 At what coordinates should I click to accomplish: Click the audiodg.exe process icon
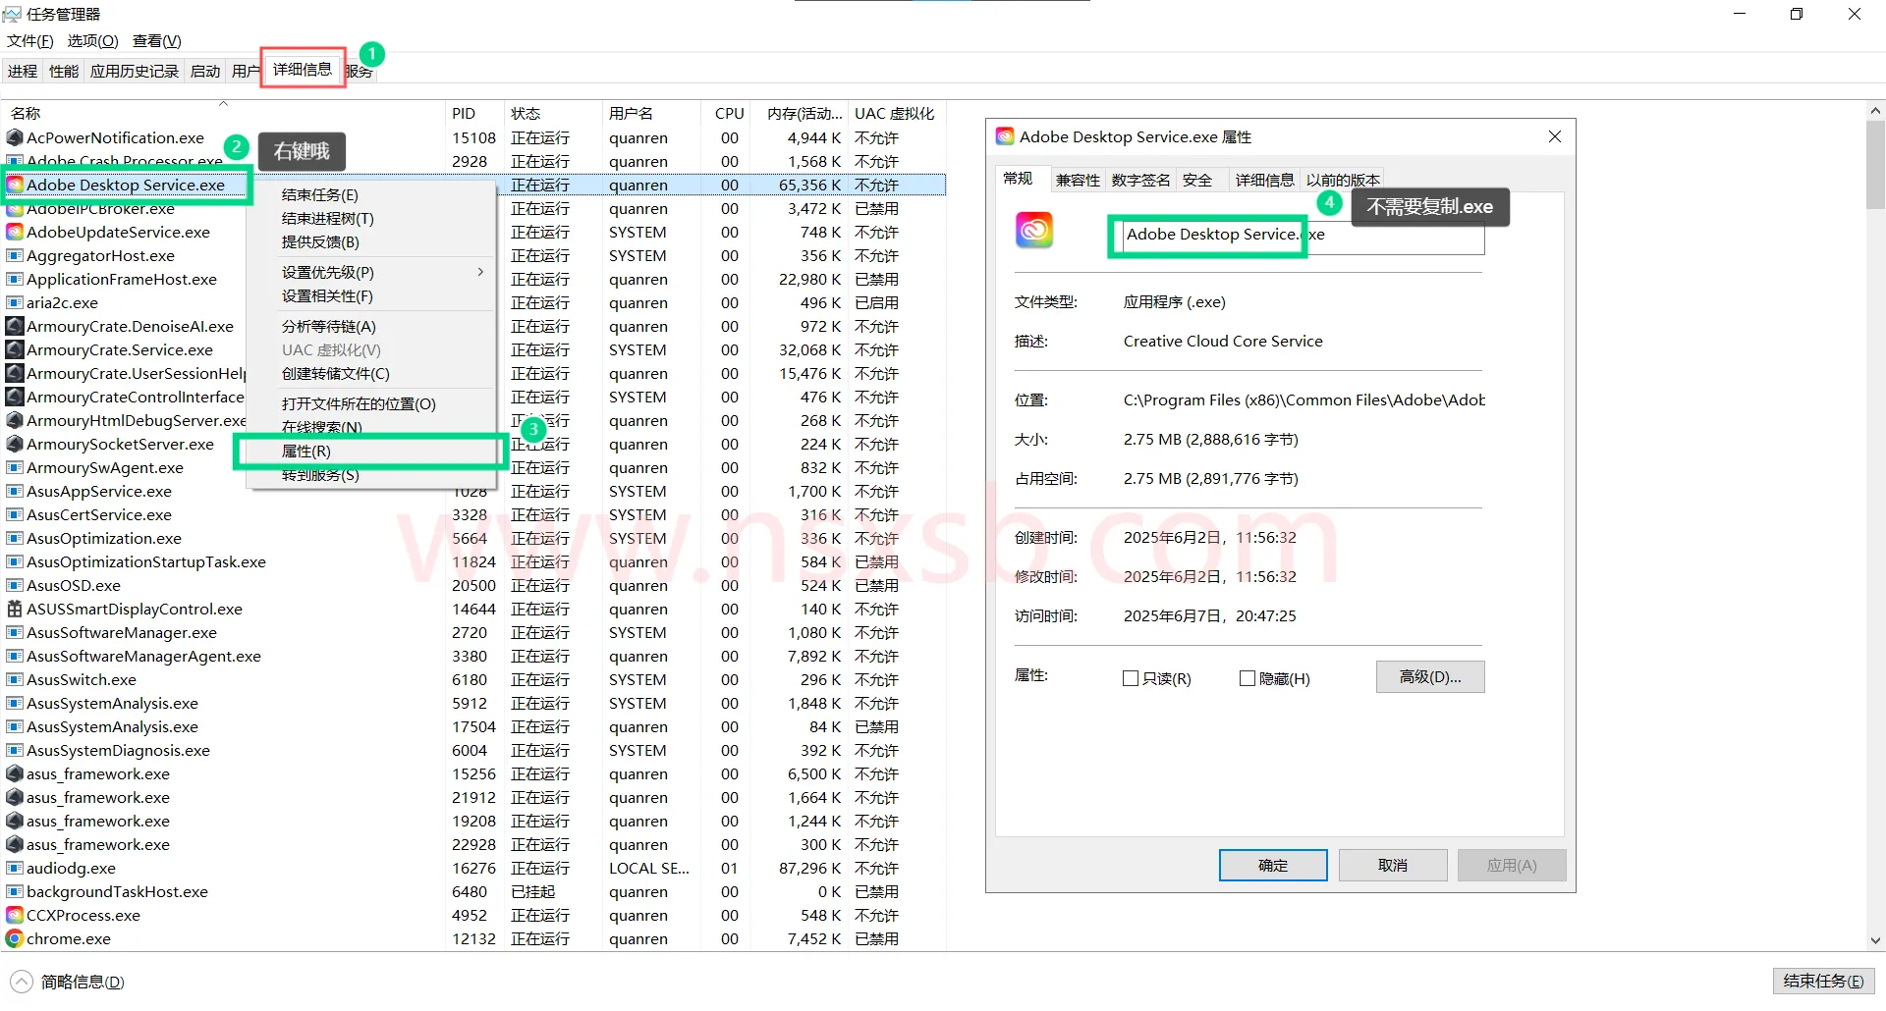15,869
